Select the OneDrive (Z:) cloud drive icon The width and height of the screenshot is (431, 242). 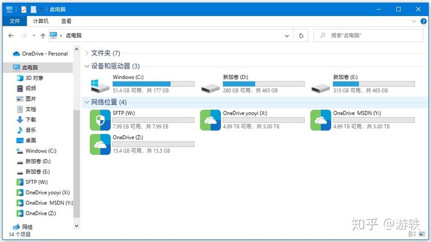coord(100,144)
